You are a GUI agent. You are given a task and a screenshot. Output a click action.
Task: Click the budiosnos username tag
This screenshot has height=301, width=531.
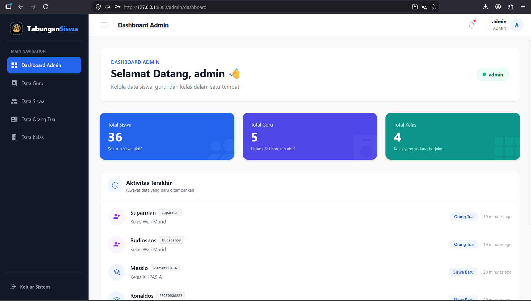point(172,240)
